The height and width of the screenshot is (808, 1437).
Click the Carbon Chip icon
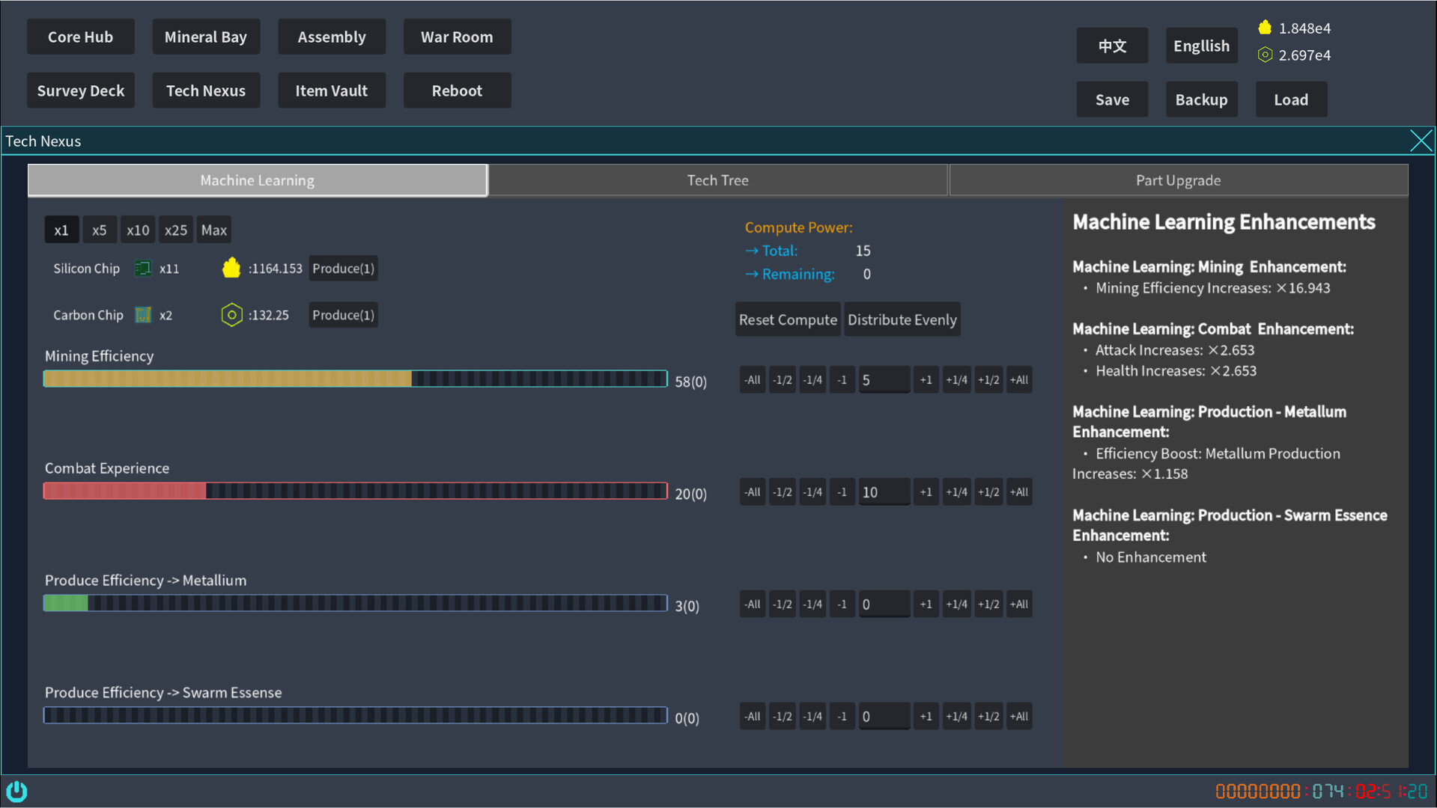click(142, 314)
